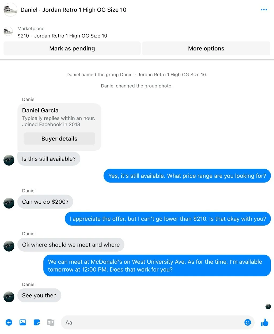Open the group photo changed notice
The width and height of the screenshot is (274, 334).
(x=137, y=86)
